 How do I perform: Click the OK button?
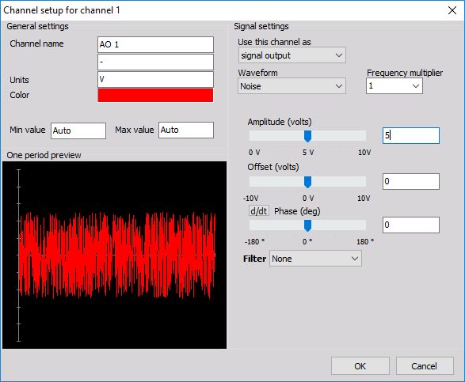point(360,366)
